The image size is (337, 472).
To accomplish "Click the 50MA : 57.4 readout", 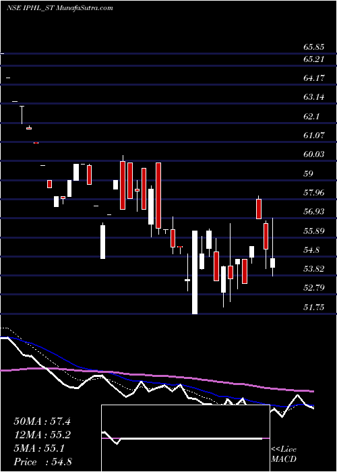I will click(42, 421).
